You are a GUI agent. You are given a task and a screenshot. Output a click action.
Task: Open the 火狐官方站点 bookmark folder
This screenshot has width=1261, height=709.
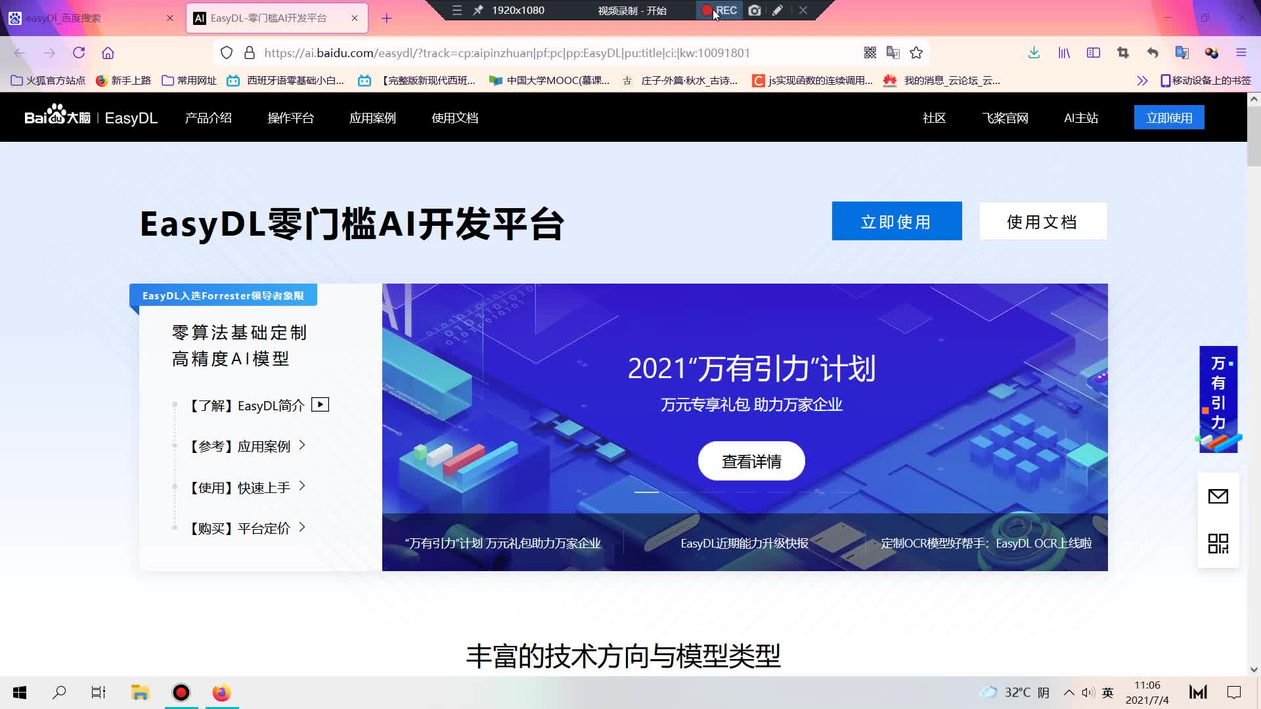[49, 81]
